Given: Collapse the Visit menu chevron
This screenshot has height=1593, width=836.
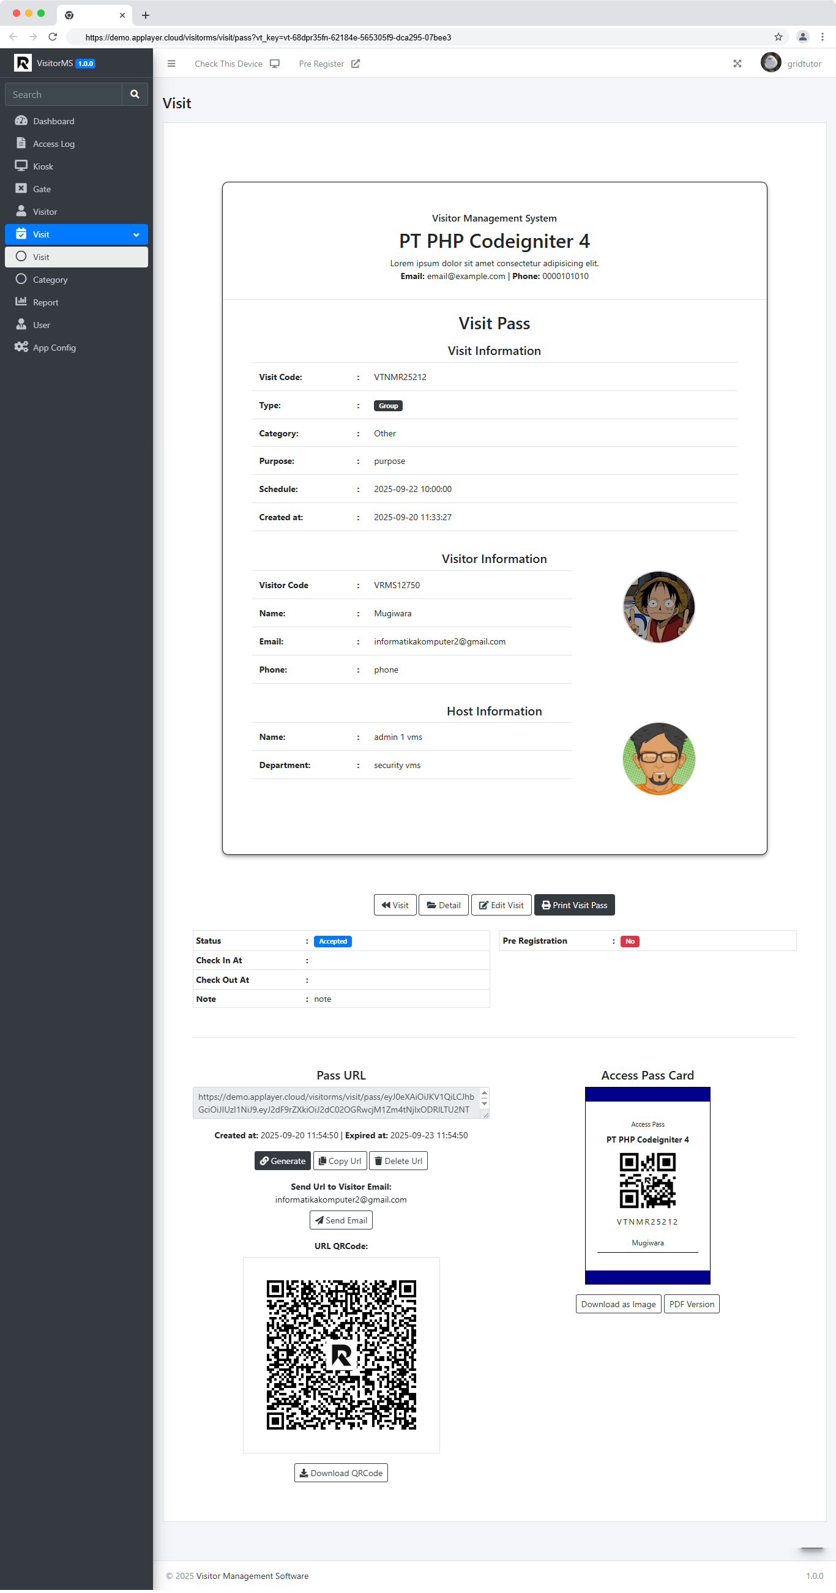Looking at the screenshot, I should click(x=136, y=235).
